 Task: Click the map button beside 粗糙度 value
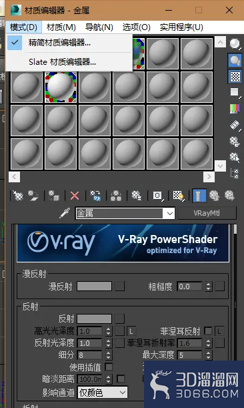point(219,286)
